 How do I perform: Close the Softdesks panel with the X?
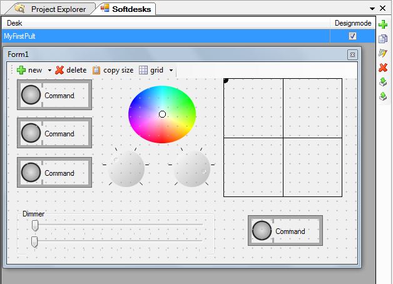[x=382, y=8]
